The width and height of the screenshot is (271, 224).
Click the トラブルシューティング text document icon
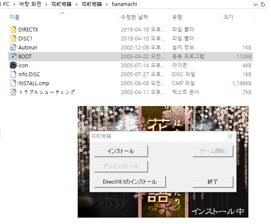pyautogui.click(x=13, y=92)
